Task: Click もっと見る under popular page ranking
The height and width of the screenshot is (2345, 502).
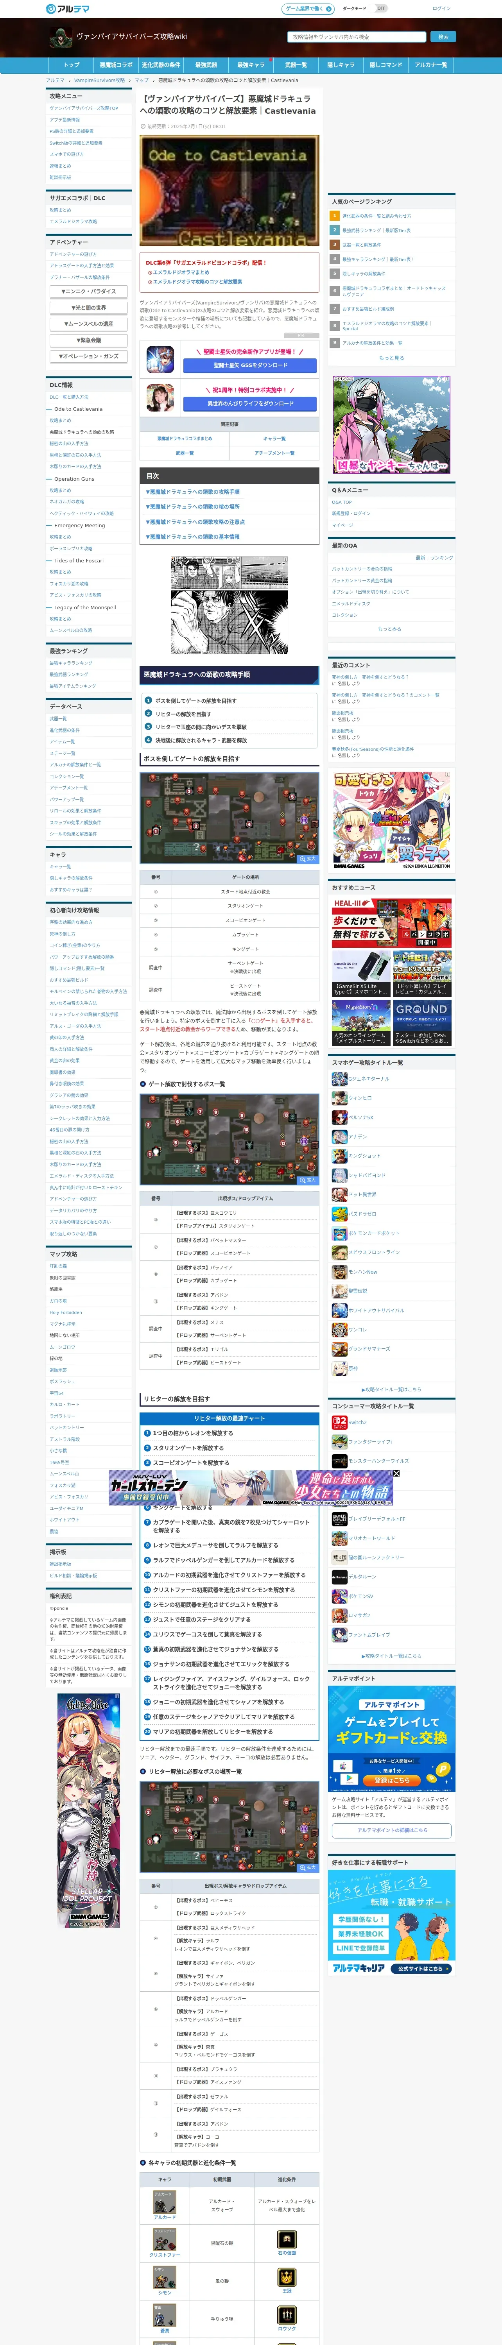Action: click(391, 358)
